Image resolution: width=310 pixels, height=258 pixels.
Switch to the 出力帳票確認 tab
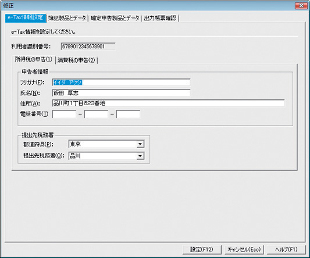coord(160,19)
